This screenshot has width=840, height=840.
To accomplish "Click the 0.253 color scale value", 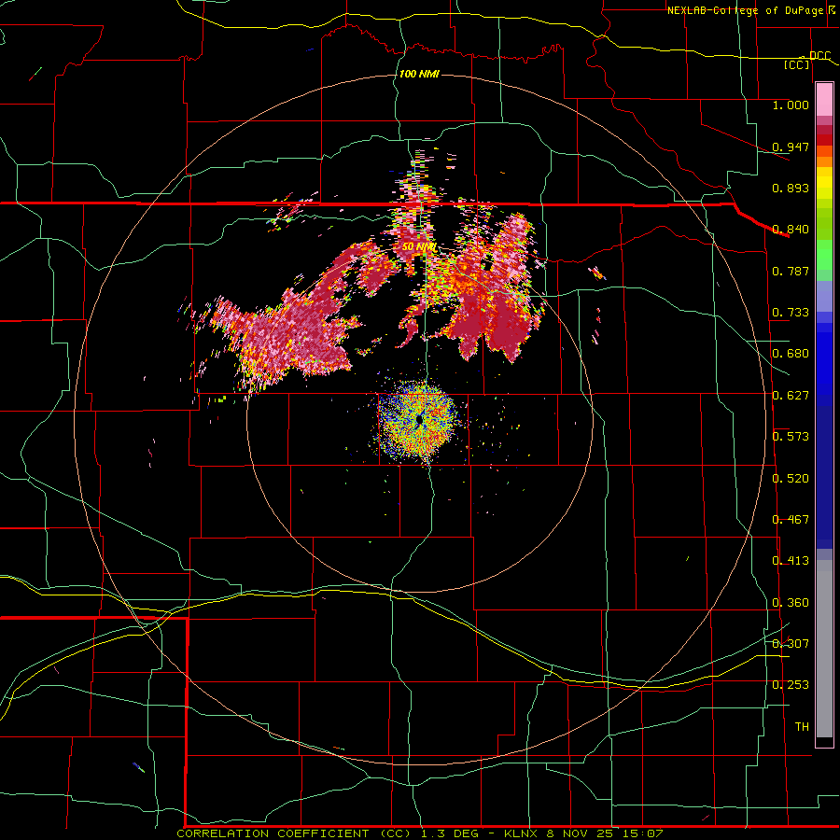I will [791, 685].
